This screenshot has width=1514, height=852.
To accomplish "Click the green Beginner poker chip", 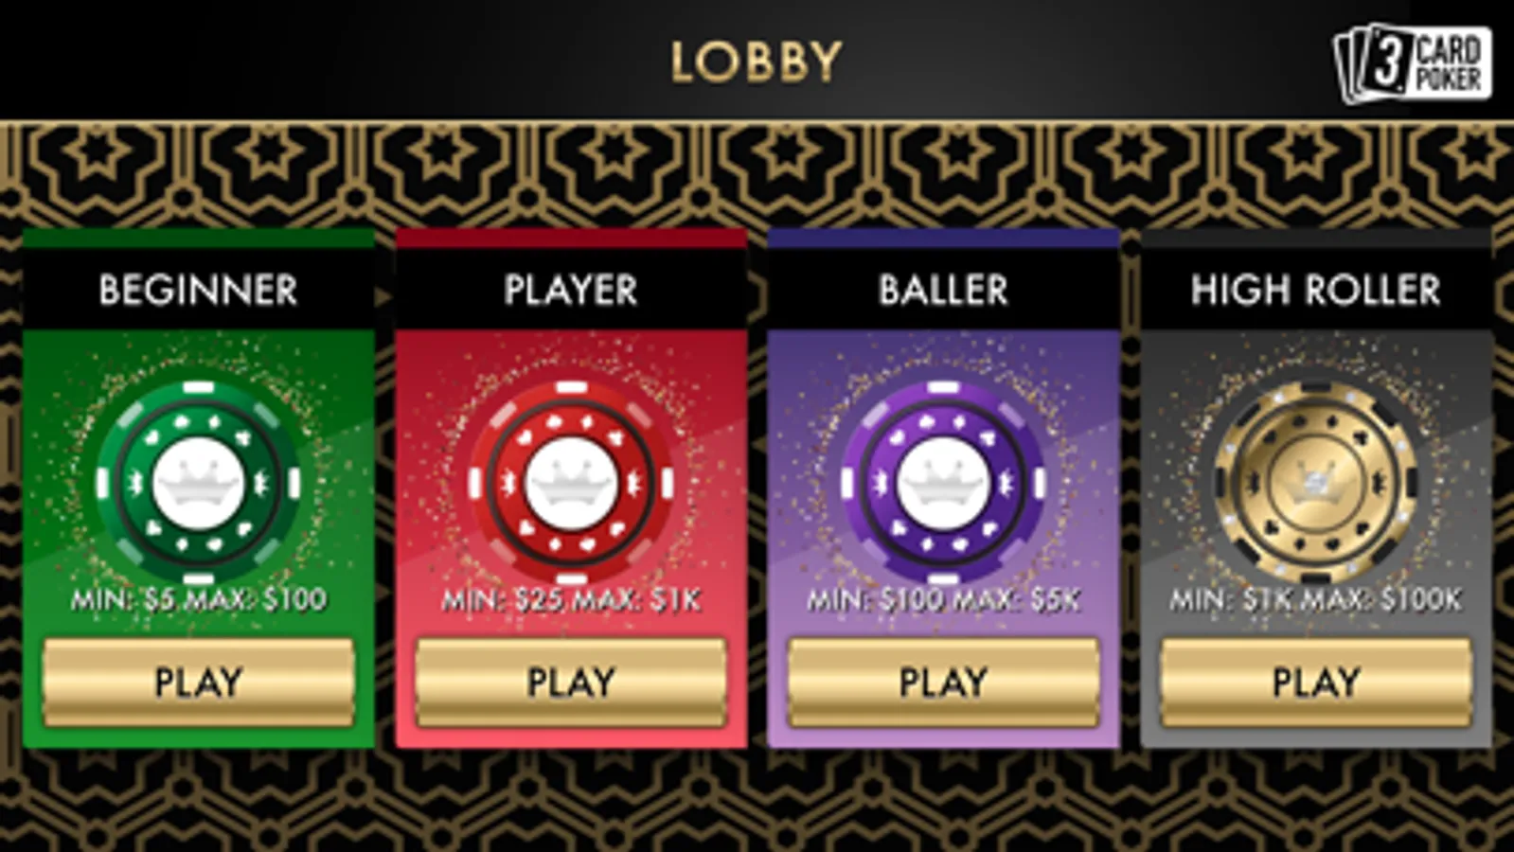I will click(x=198, y=483).
